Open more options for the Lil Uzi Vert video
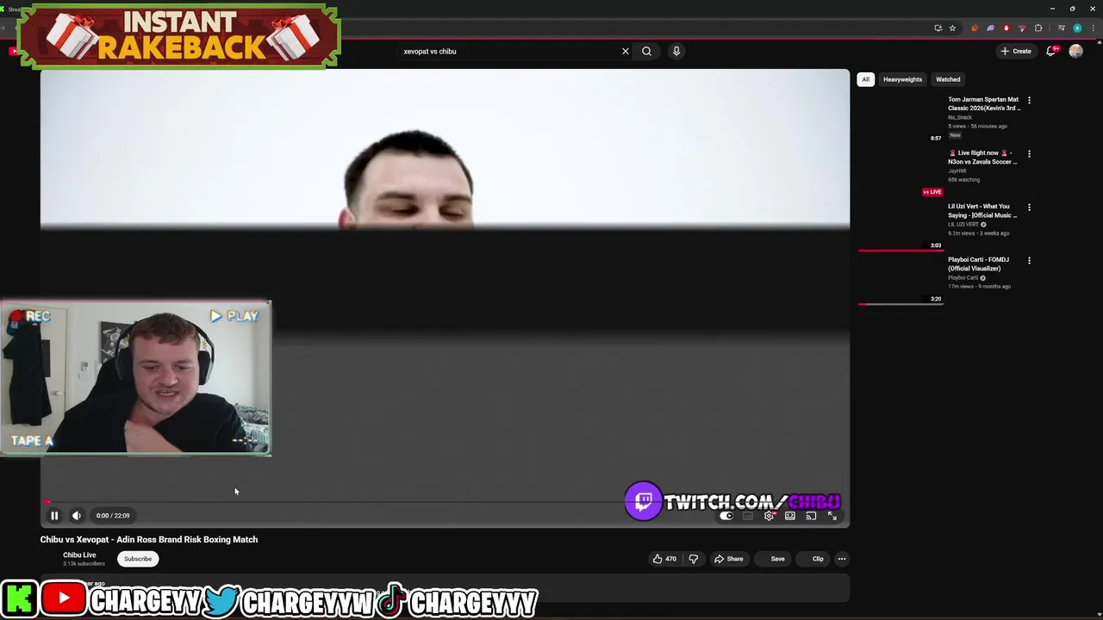 [x=1029, y=207]
